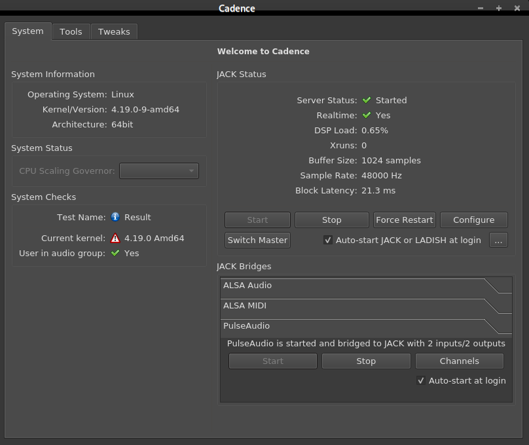
Task: Toggle Auto-start JACK or LADISH at login
Action: [x=328, y=240]
